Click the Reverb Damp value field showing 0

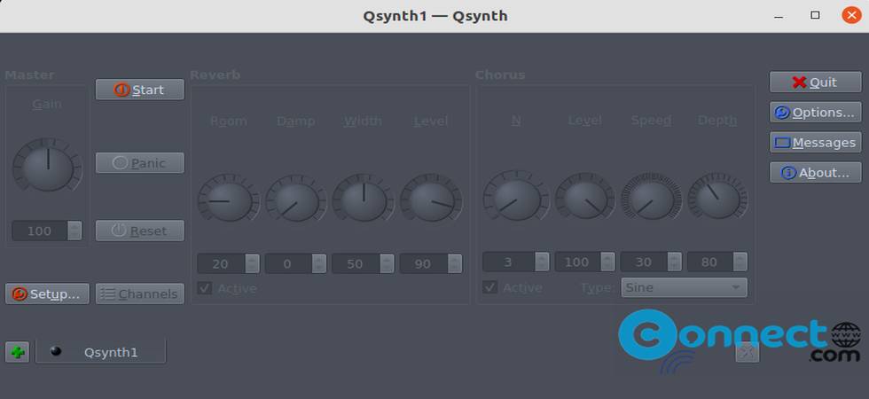(288, 264)
